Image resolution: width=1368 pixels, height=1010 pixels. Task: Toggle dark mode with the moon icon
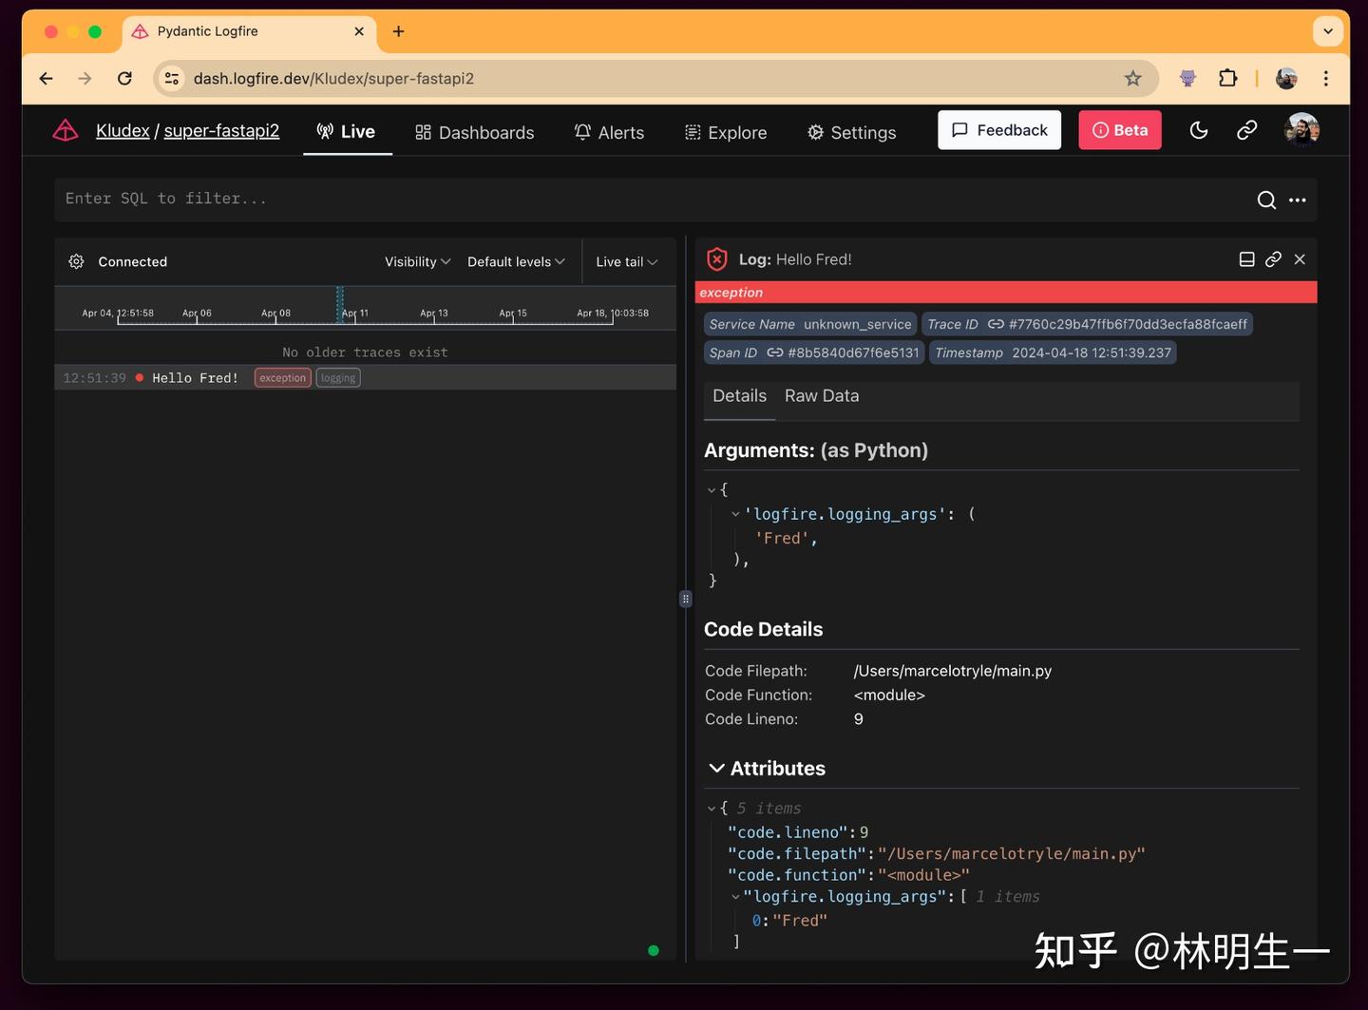point(1199,129)
